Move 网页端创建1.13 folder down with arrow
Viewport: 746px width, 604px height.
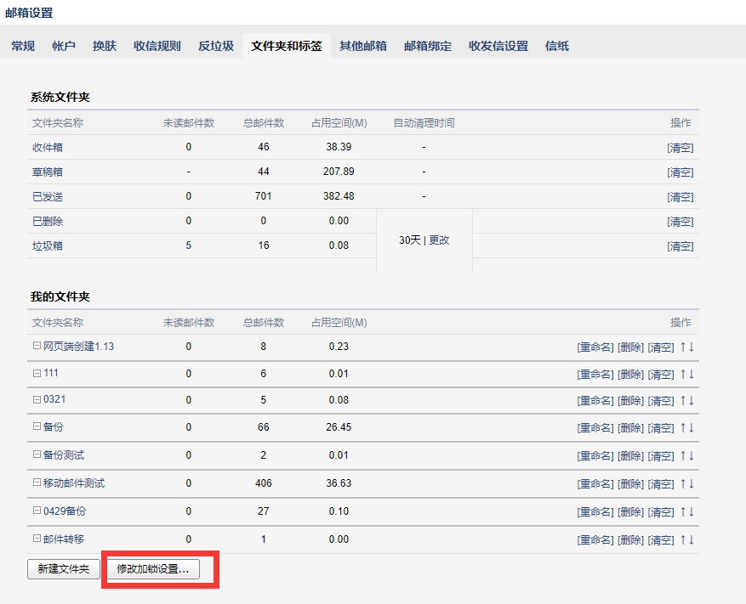coord(692,347)
